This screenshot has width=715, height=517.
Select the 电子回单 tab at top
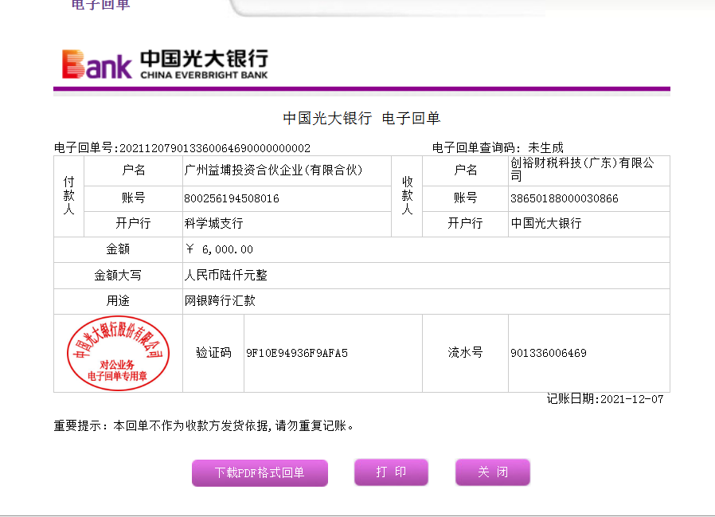(101, 5)
